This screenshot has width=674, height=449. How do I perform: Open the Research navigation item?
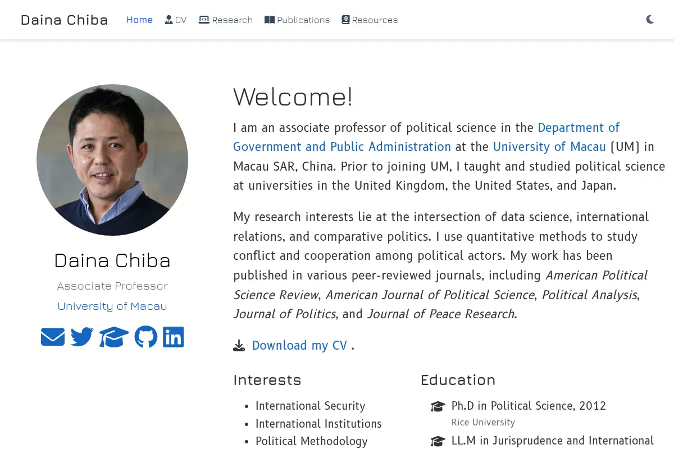(x=226, y=20)
